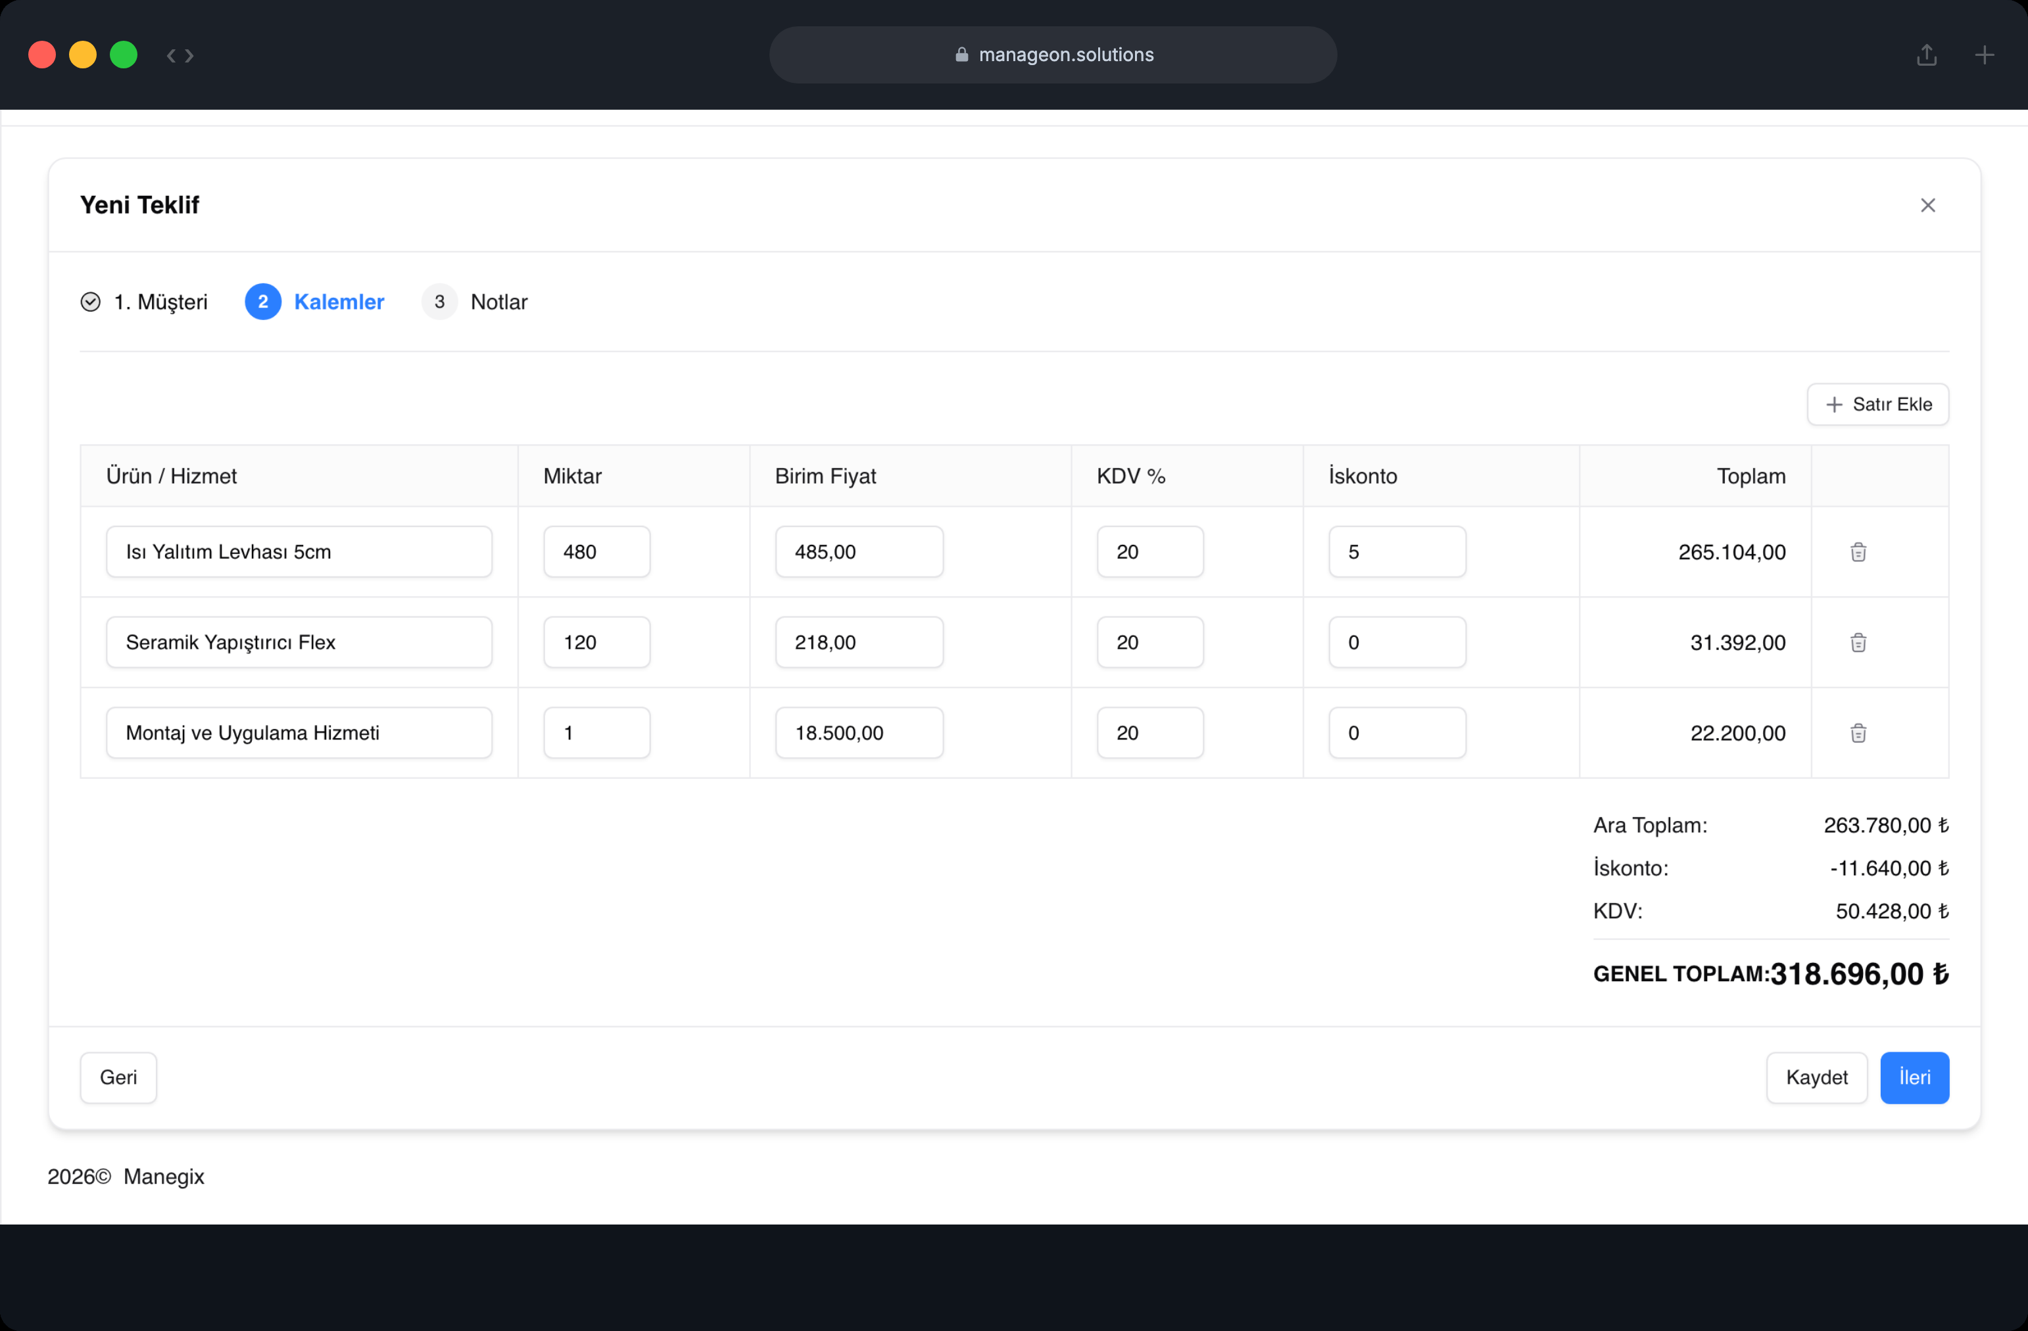Delete the Montaj ve Uygulama Hizmeti row
Screen dimensions: 2028x1331
tap(1858, 732)
